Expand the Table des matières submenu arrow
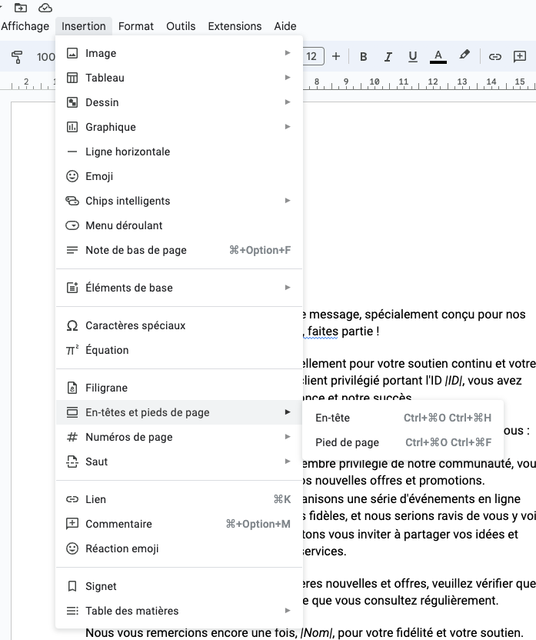The image size is (536, 640). (288, 611)
